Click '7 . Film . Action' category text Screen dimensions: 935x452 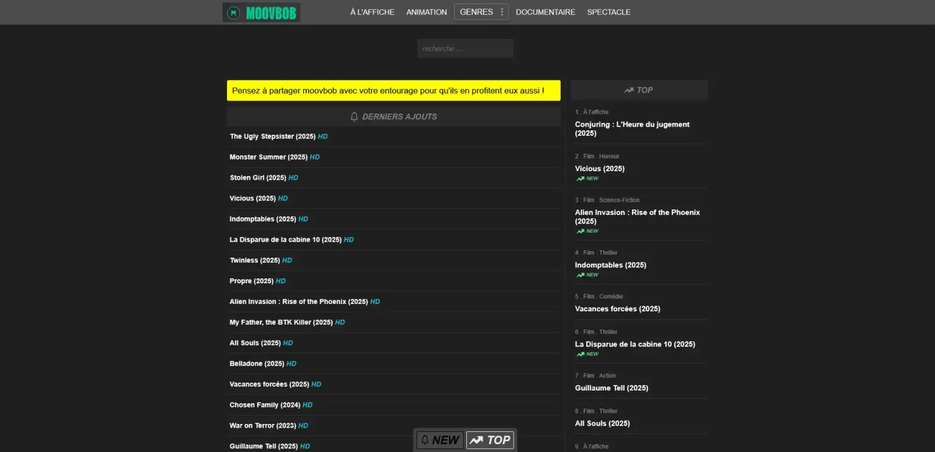pos(595,376)
